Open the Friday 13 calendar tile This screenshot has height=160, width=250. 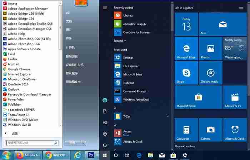(x=186, y=24)
